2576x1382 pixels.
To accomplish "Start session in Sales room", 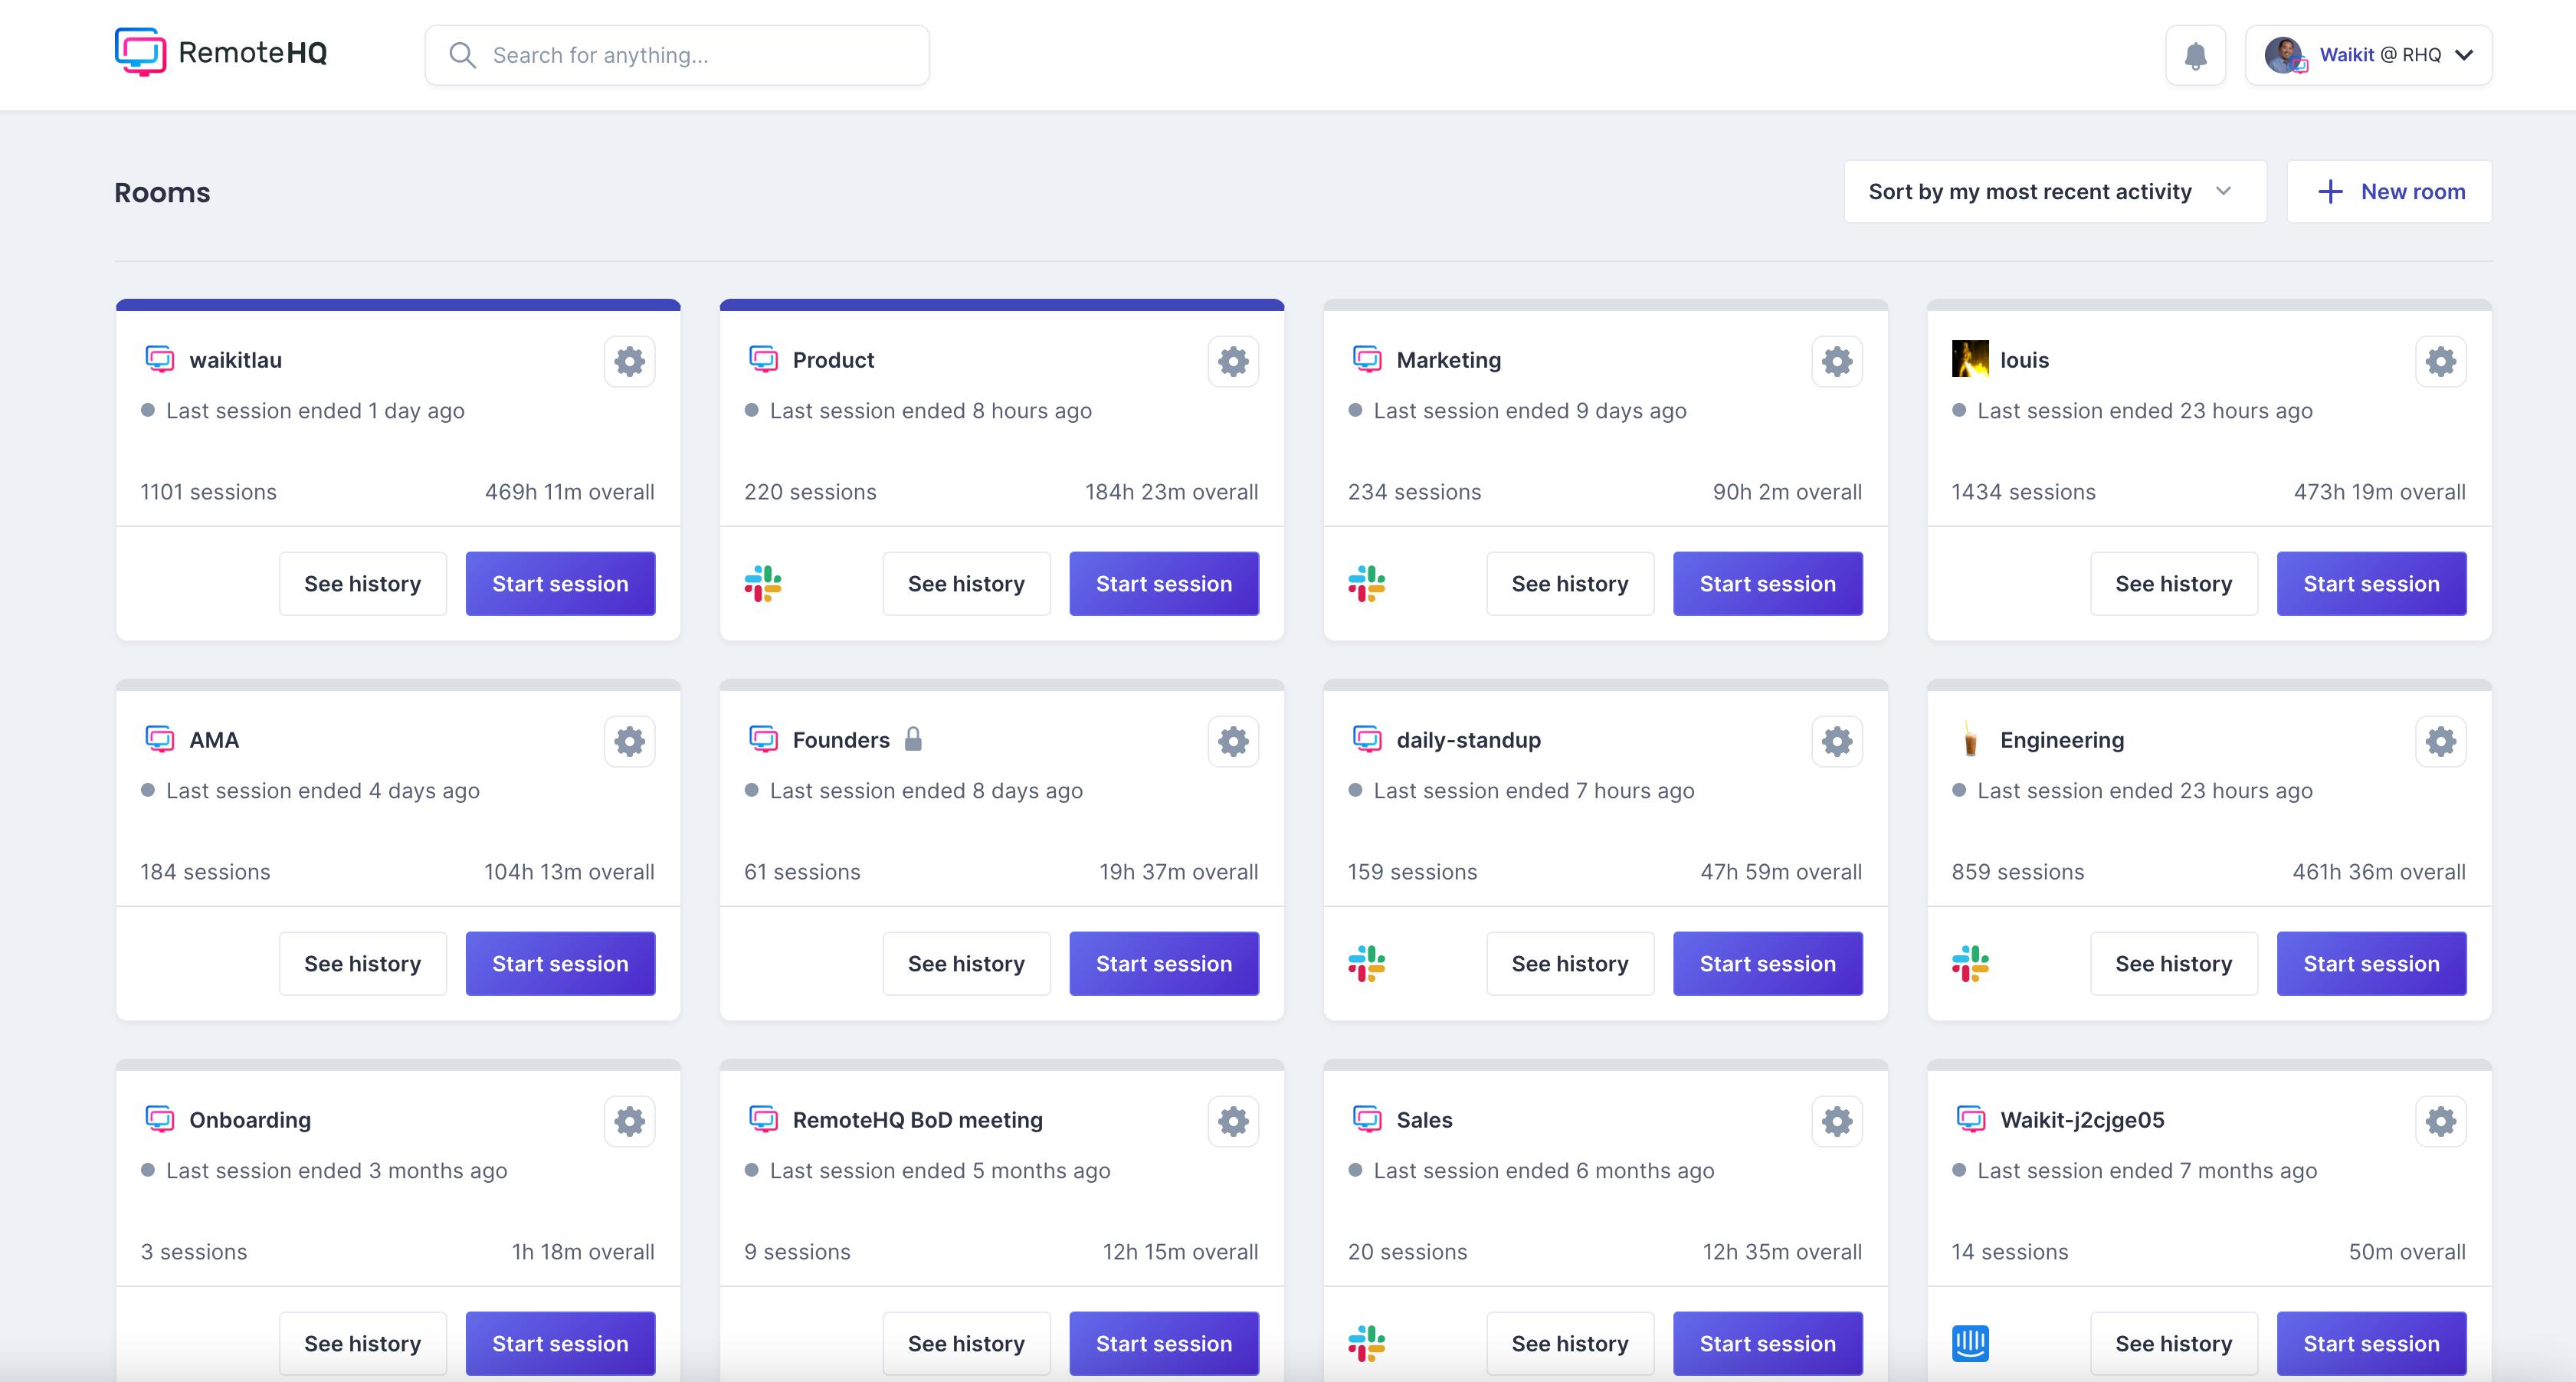I will 1768,1343.
